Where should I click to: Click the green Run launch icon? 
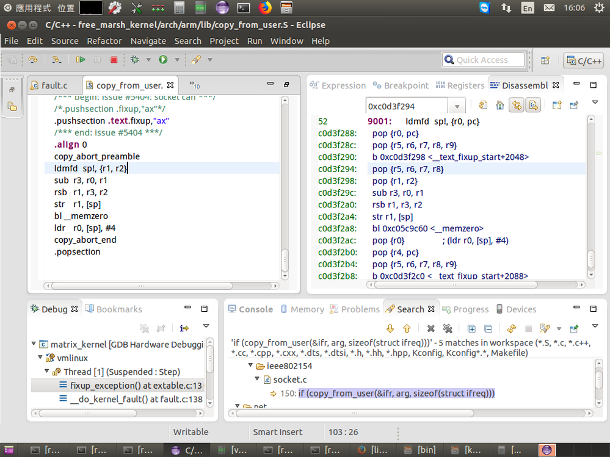[163, 59]
